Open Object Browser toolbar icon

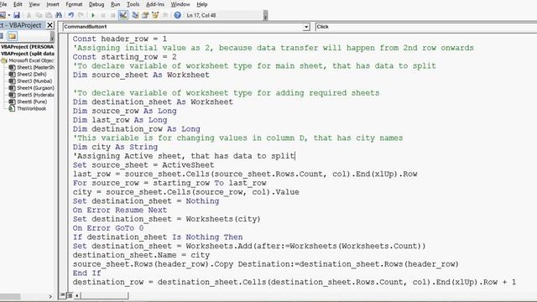click(x=155, y=15)
